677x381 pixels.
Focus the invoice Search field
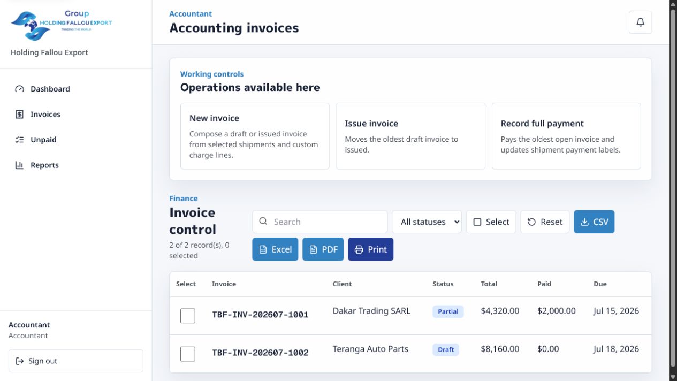click(x=320, y=222)
